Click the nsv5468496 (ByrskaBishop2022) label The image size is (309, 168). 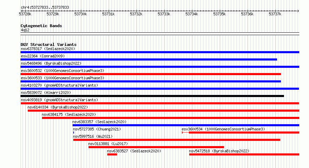click(51, 63)
